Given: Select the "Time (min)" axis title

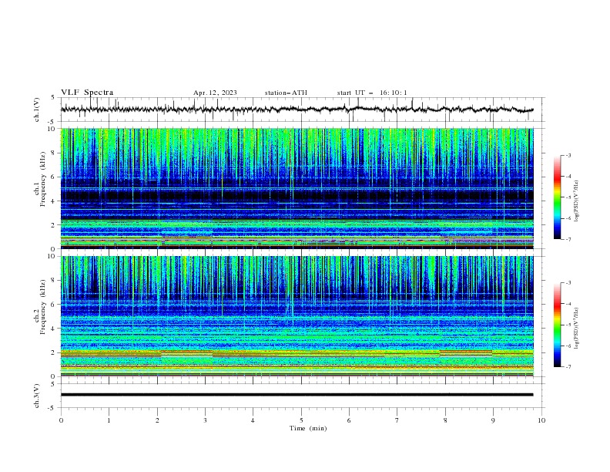Looking at the screenshot, I should point(308,428).
